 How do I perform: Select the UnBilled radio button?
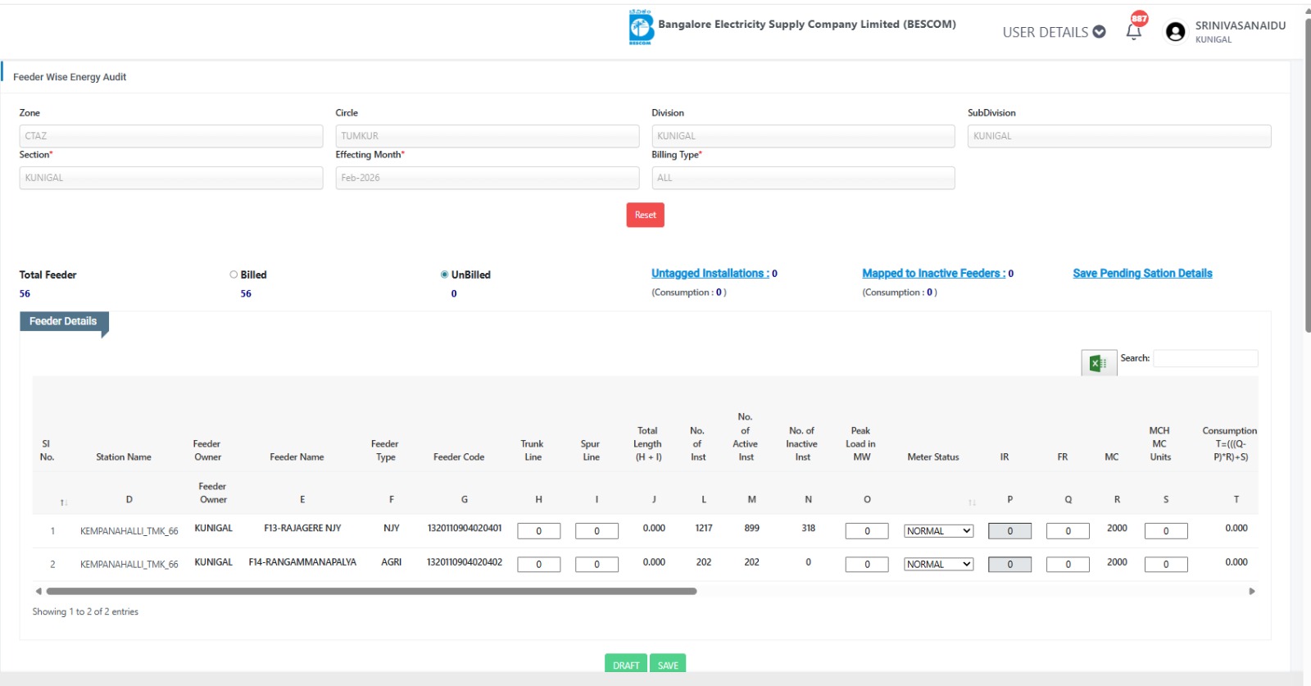[x=444, y=275]
